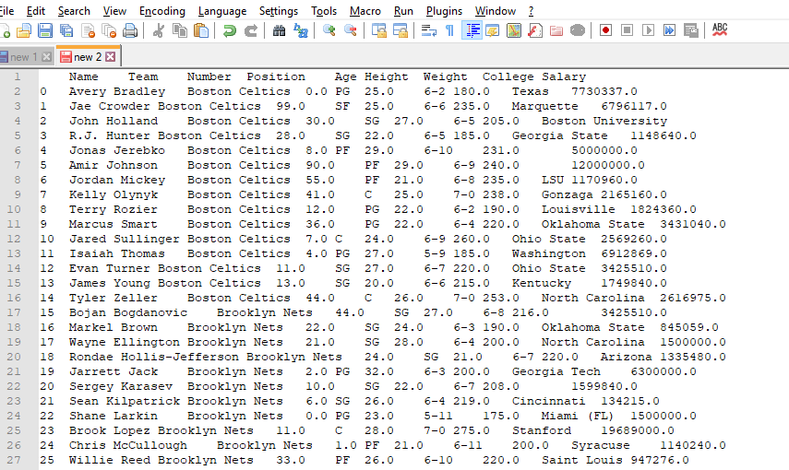Open the View menu
This screenshot has height=470, width=789.
[114, 10]
